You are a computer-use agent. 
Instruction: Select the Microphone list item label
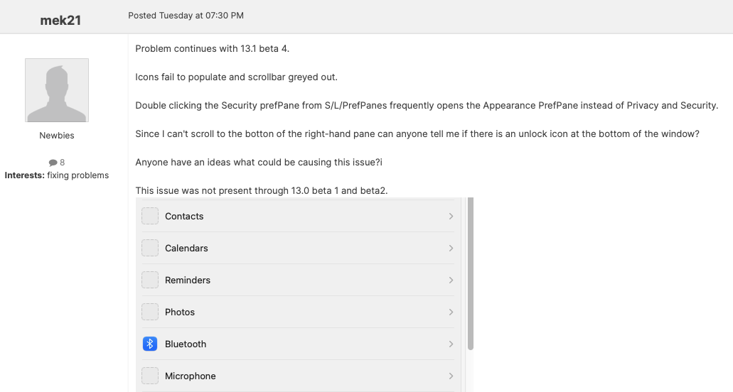[190, 376]
